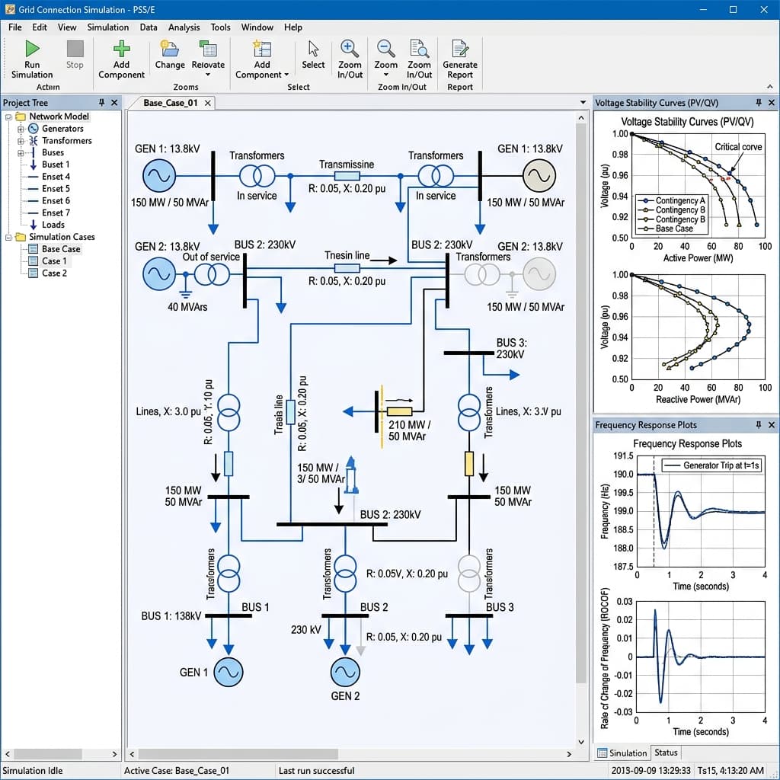
Task: Click the Project Tree horizontal scrollbar thumb
Action: (x=48, y=754)
